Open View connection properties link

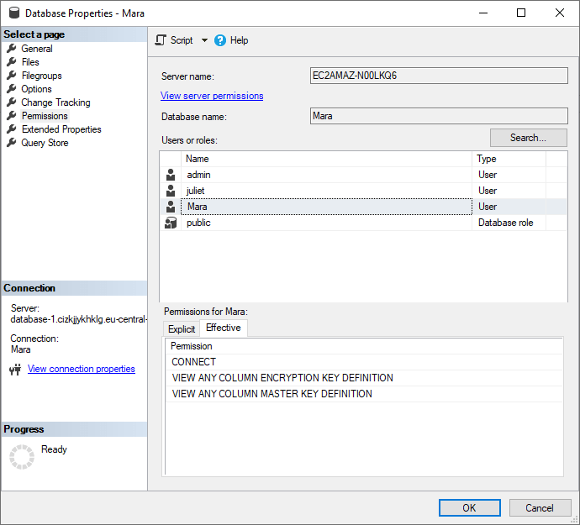[82, 369]
